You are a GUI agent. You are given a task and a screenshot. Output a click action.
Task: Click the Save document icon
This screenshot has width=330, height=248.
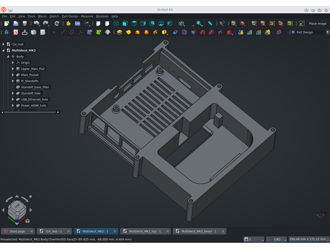[25, 24]
